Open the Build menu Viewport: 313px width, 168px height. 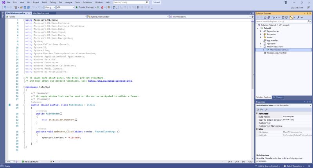[44, 2]
